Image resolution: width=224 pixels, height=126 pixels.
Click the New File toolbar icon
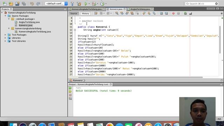[x=5, y=4]
